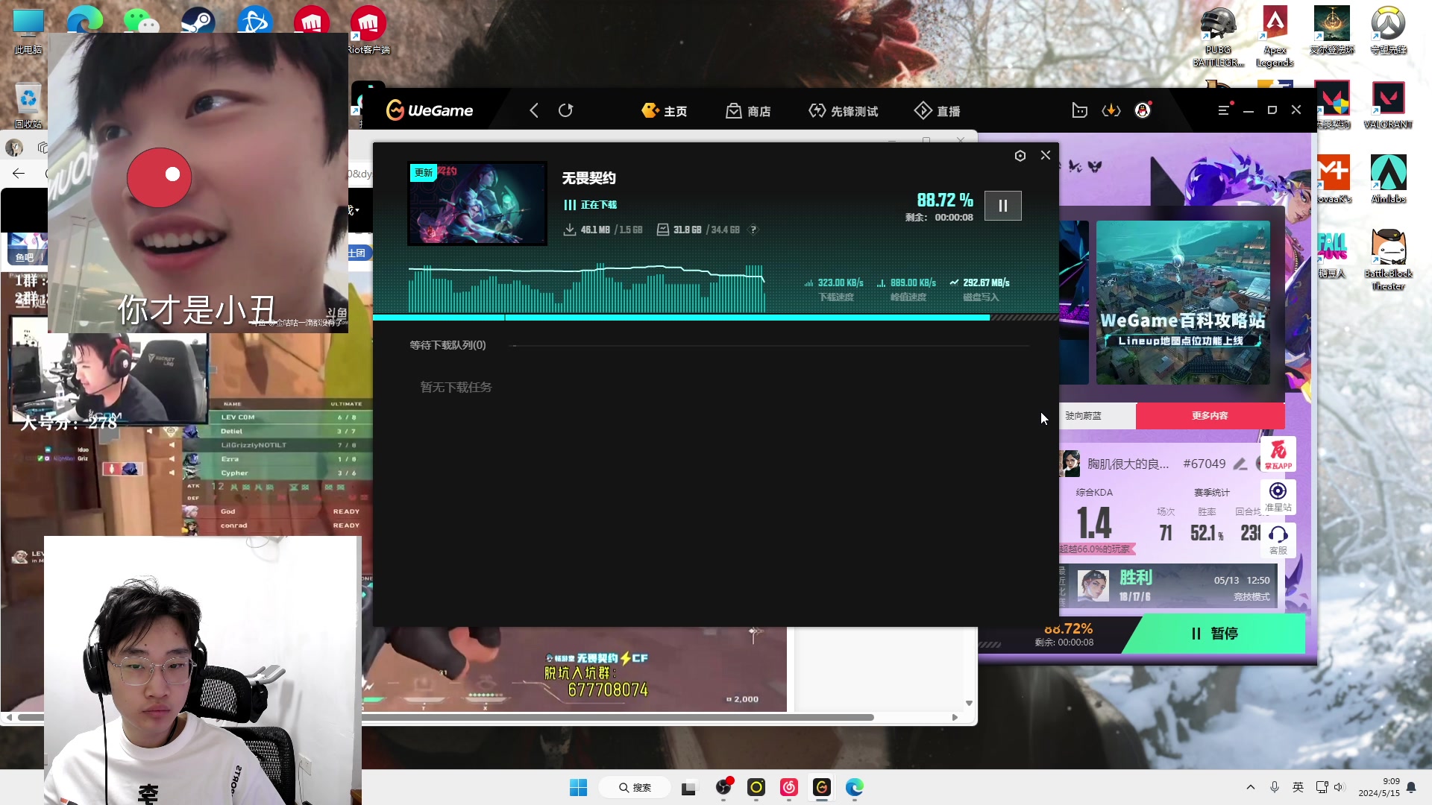
Task: Click the red 更多内容 button
Action: coord(1210,416)
